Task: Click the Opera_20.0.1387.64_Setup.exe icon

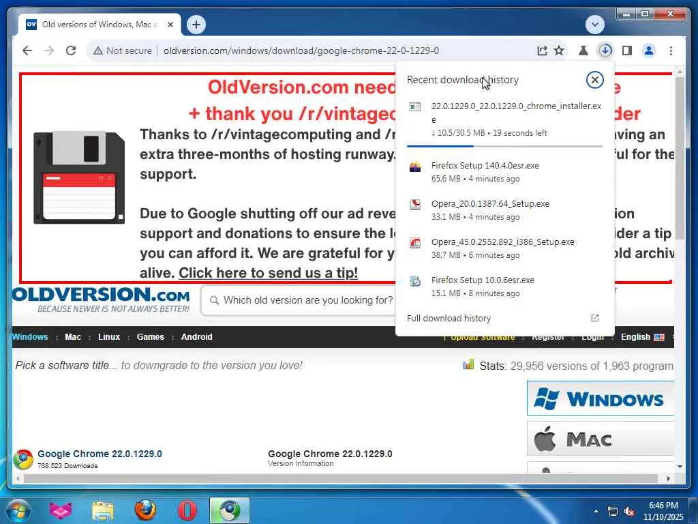Action: tap(415, 205)
